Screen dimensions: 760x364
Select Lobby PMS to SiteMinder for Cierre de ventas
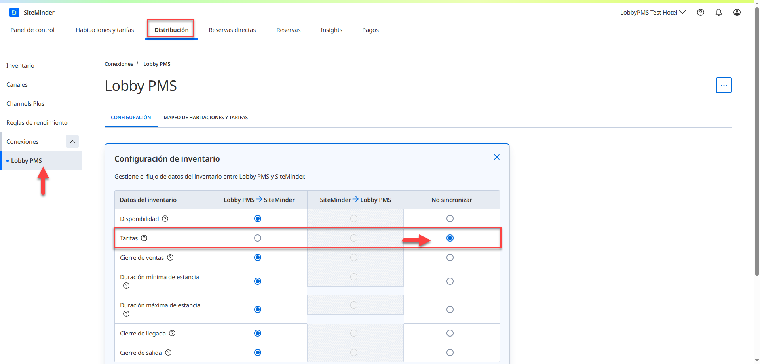(x=258, y=257)
